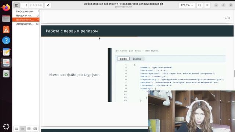Close the document viewer window
The image size is (235, 132).
pyautogui.click(x=231, y=5)
